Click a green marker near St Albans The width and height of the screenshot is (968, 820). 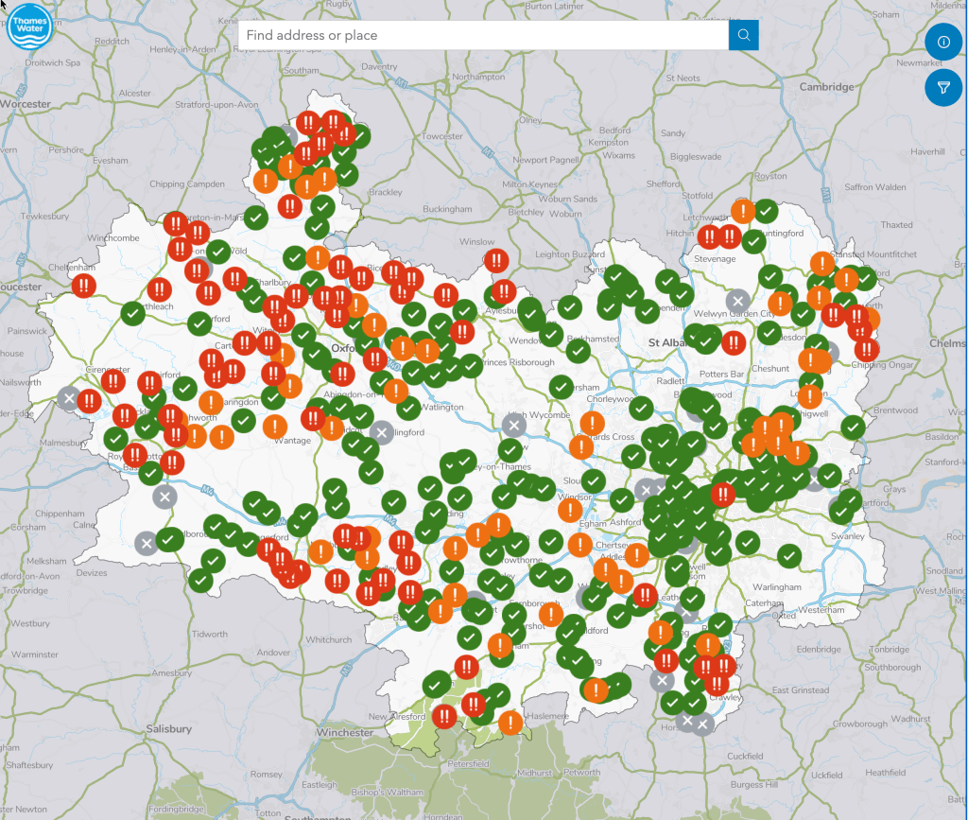point(706,340)
